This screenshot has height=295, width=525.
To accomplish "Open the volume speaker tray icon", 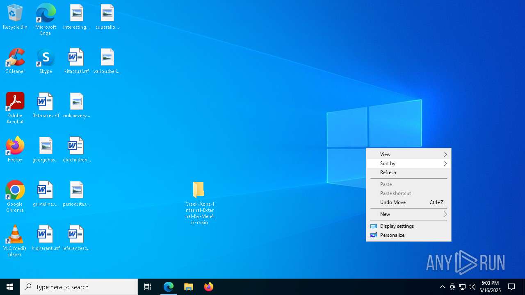I will point(472,287).
